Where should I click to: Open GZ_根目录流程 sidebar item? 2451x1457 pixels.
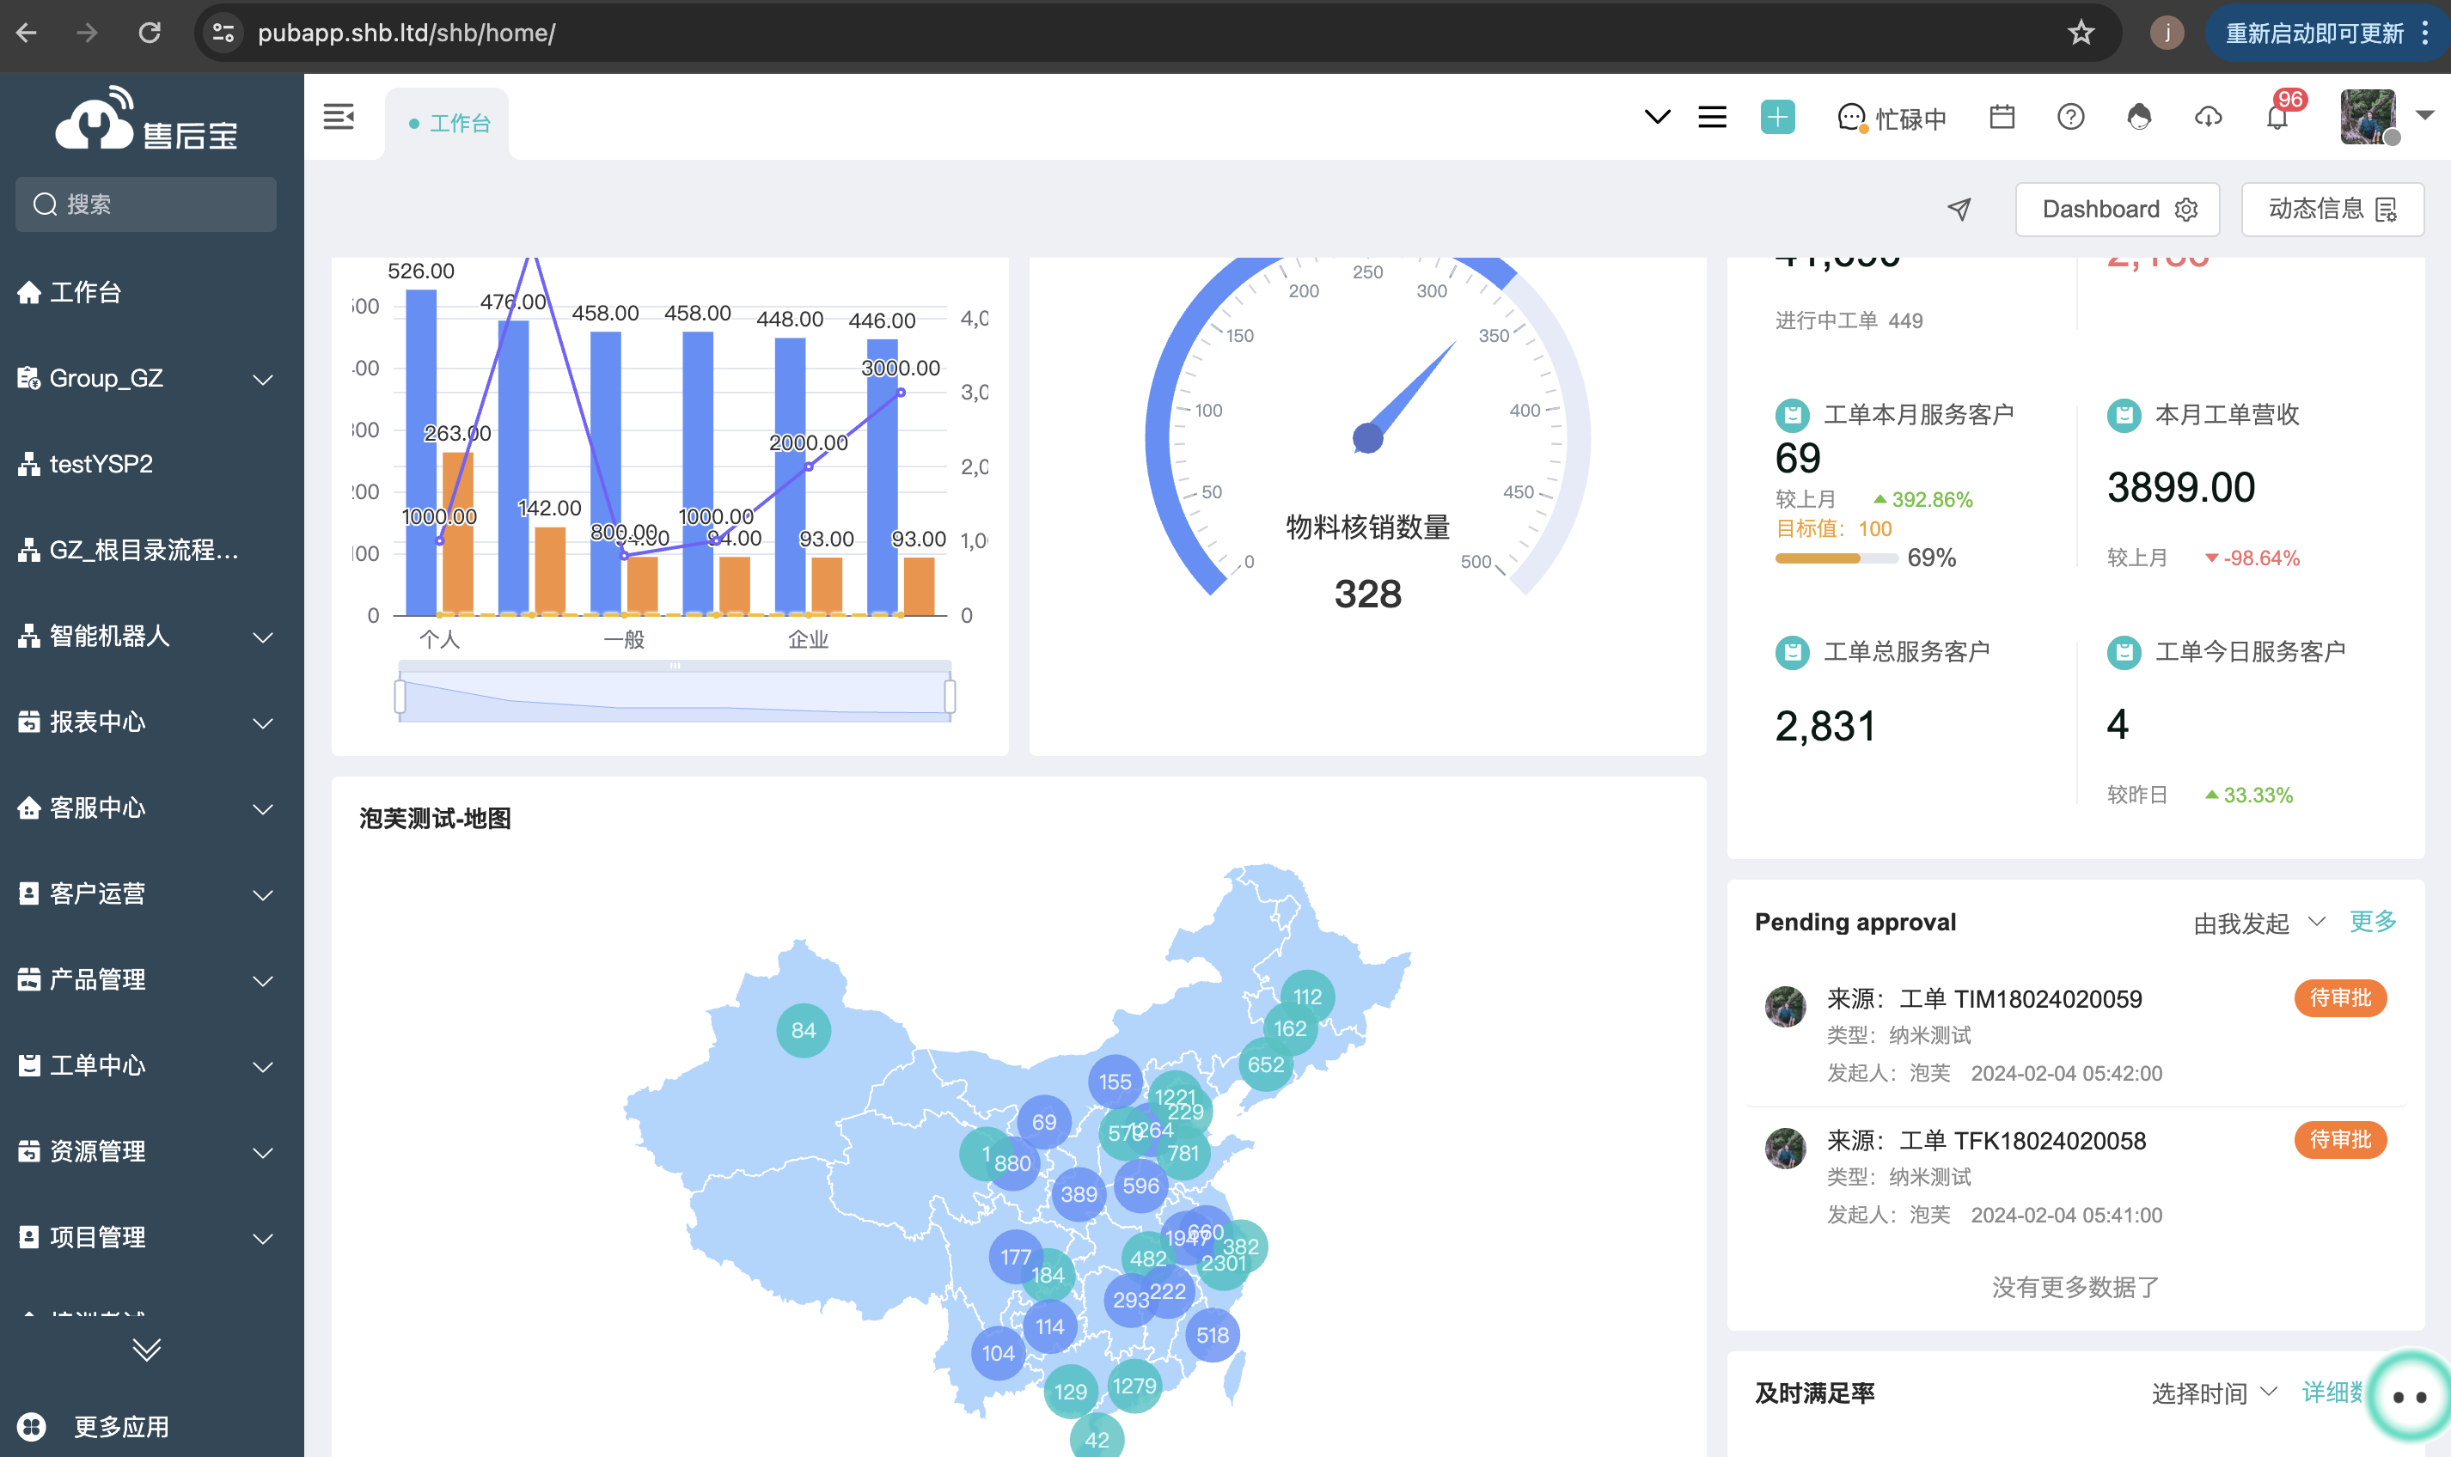(151, 550)
